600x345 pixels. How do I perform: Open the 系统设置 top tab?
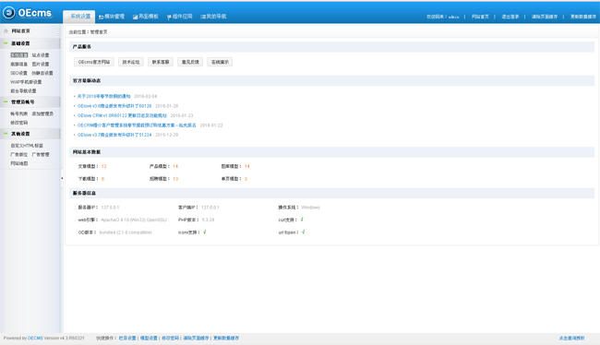tap(78, 17)
